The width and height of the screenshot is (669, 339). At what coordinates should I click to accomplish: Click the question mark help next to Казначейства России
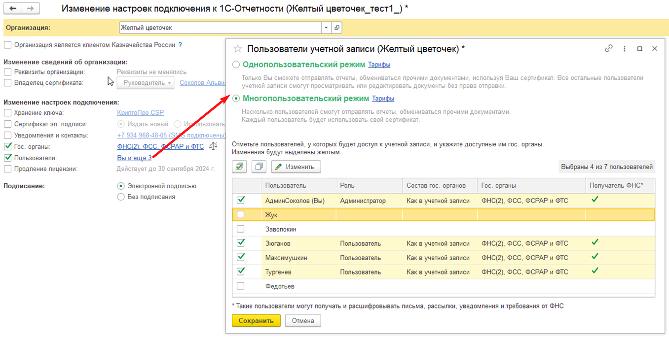(x=180, y=45)
